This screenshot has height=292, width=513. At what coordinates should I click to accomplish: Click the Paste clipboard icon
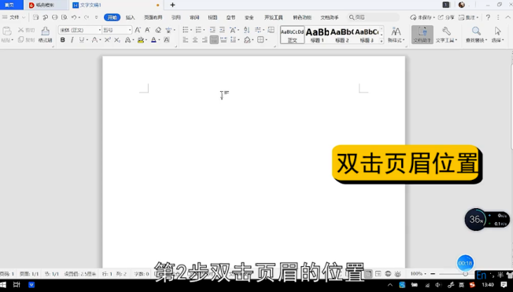pyautogui.click(x=7, y=31)
